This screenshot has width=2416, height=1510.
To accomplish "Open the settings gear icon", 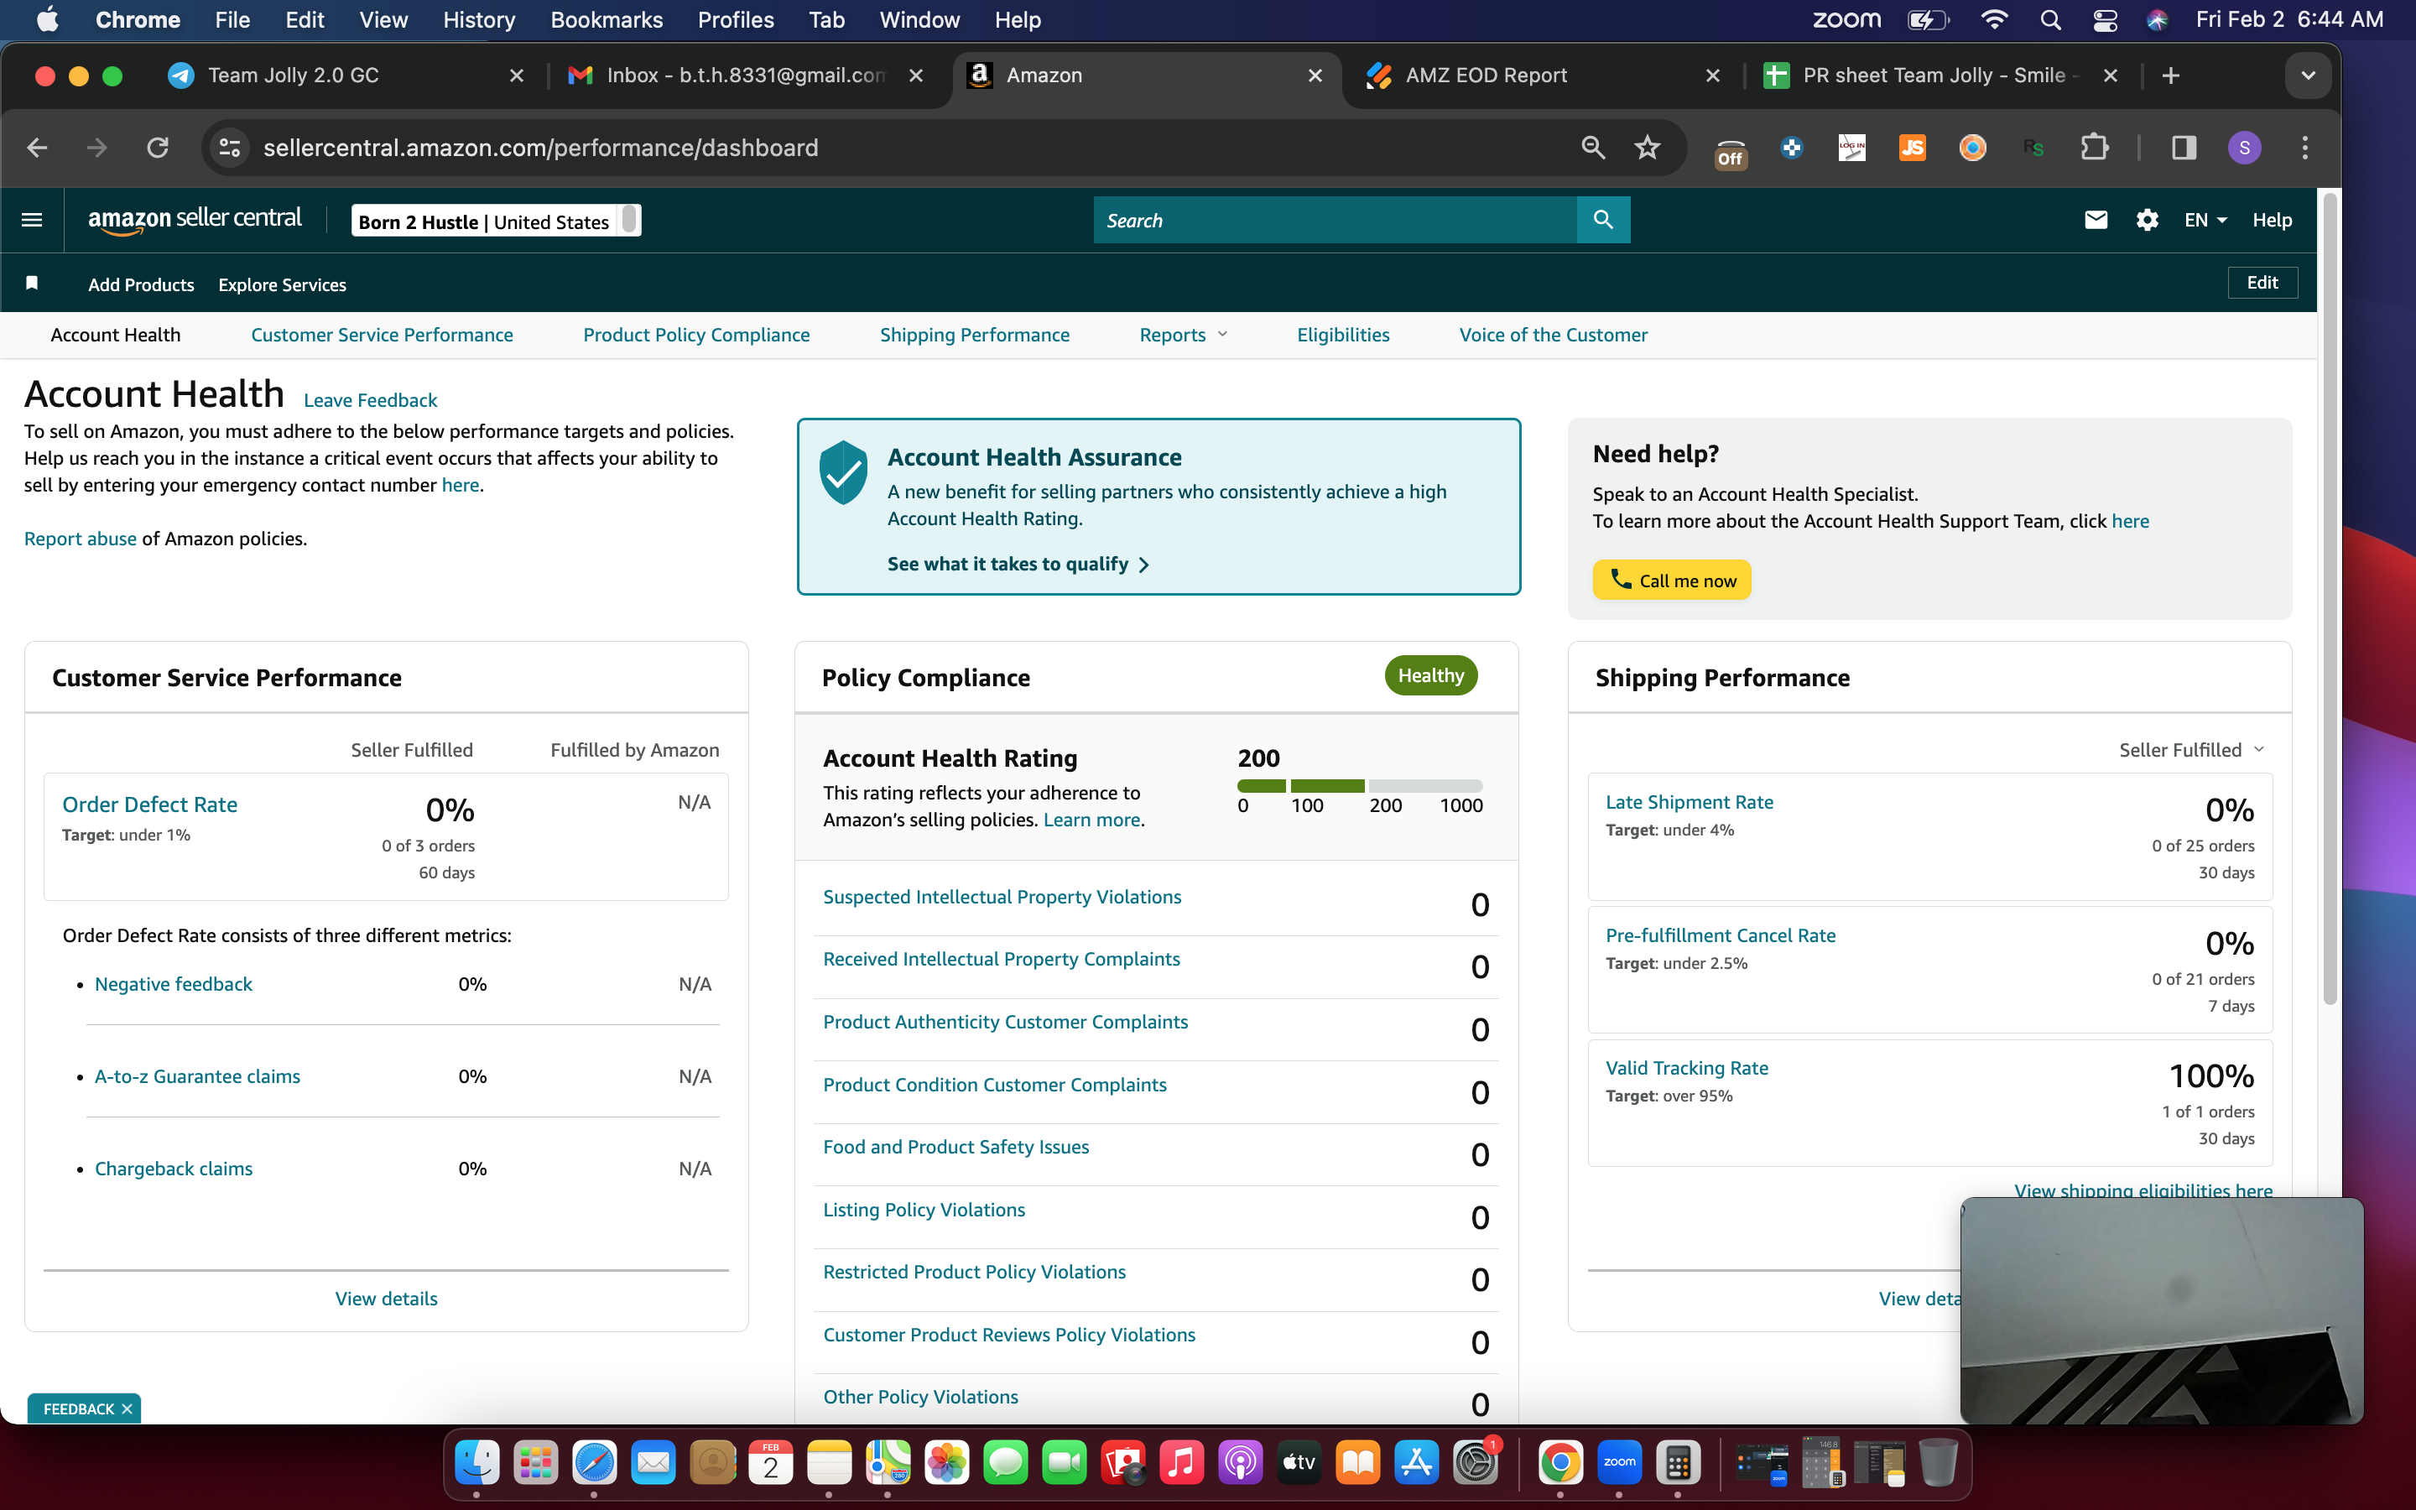I will [2148, 220].
